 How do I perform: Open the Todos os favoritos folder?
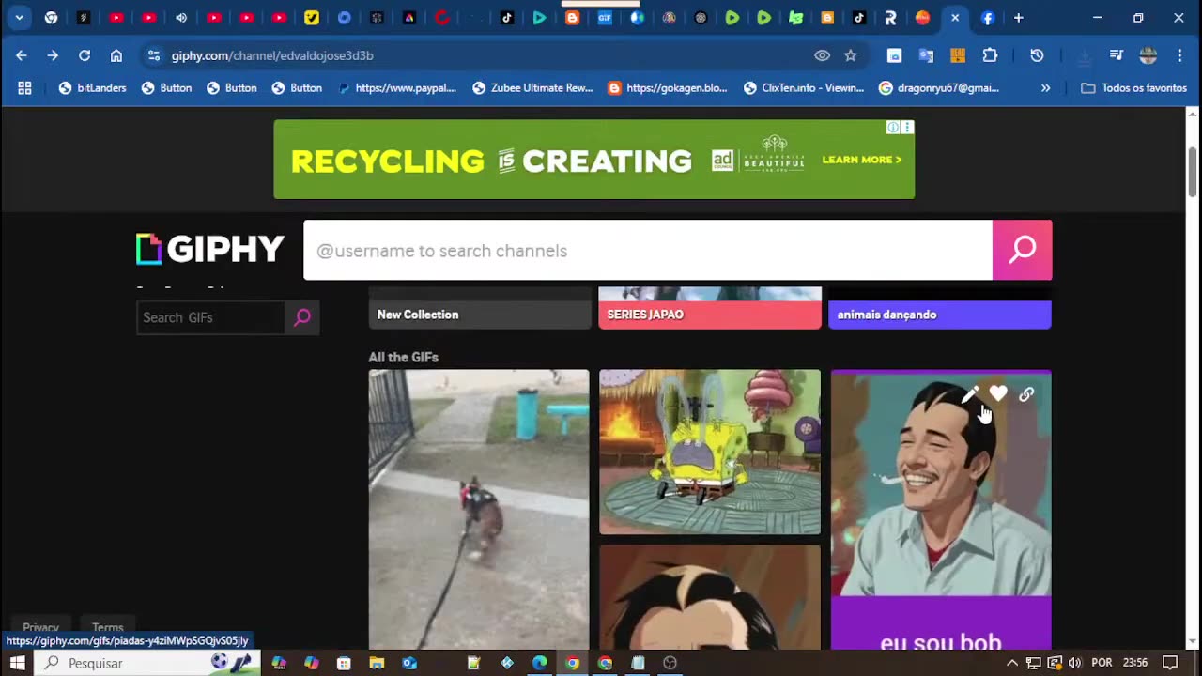tap(1134, 87)
